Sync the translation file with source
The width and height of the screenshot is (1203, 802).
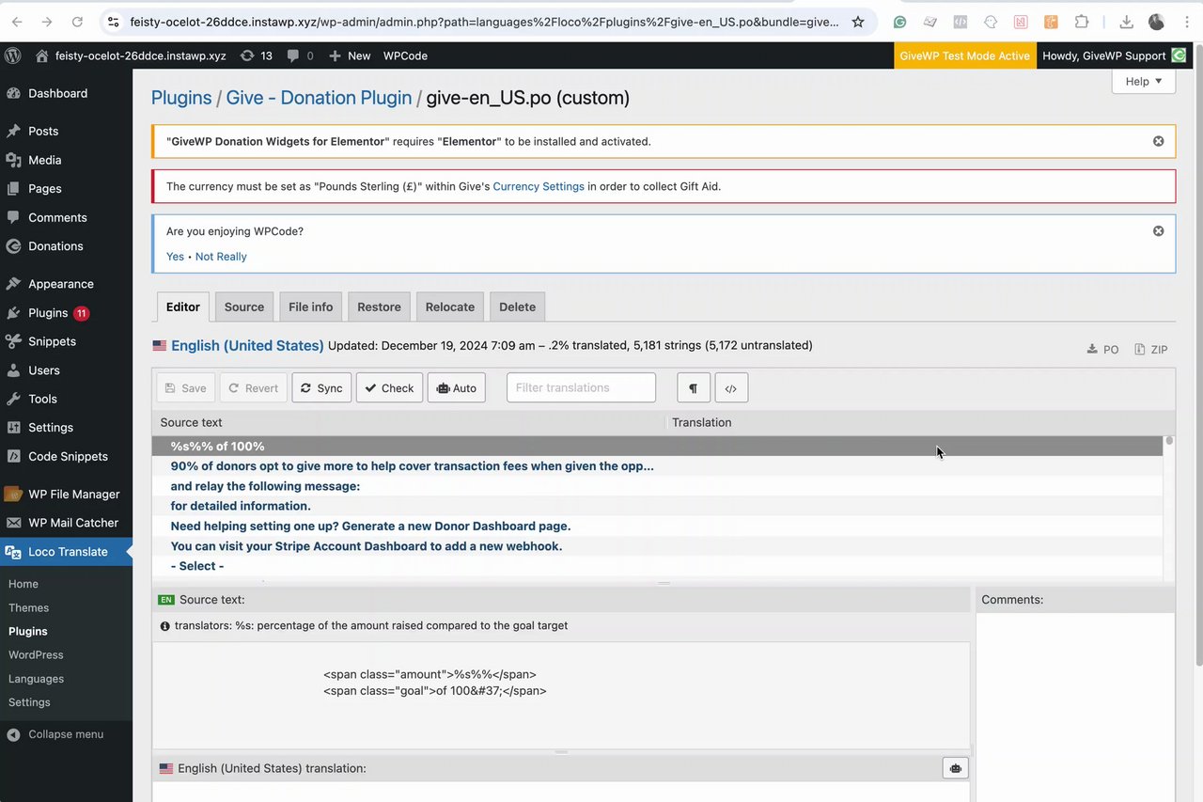coord(321,387)
